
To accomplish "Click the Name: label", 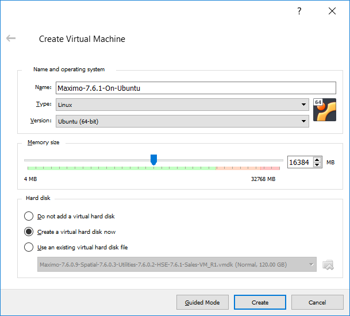I will 43,87.
